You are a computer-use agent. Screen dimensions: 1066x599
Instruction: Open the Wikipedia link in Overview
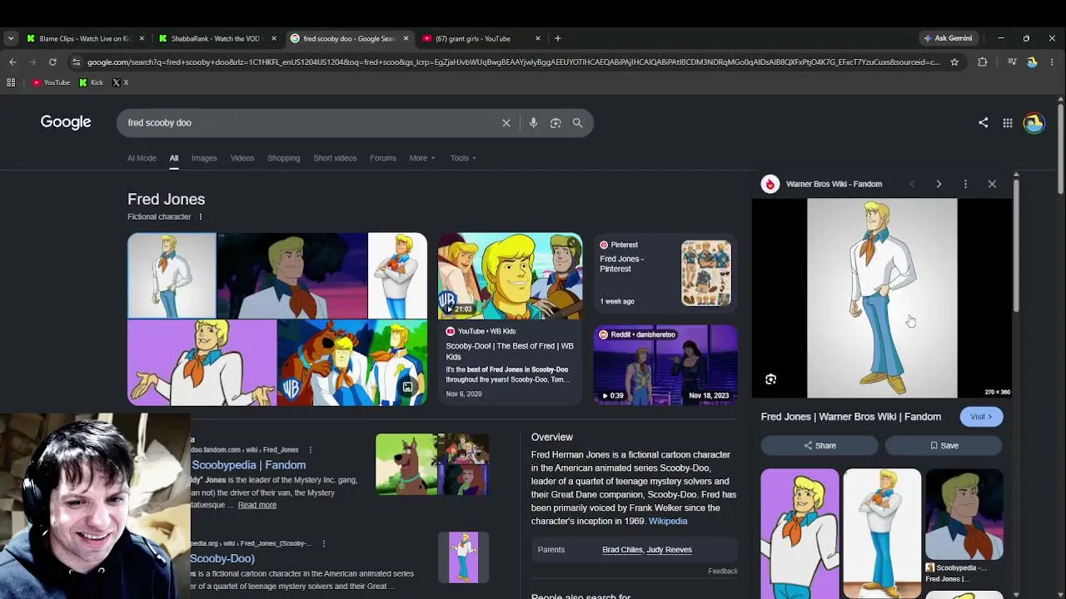(668, 522)
